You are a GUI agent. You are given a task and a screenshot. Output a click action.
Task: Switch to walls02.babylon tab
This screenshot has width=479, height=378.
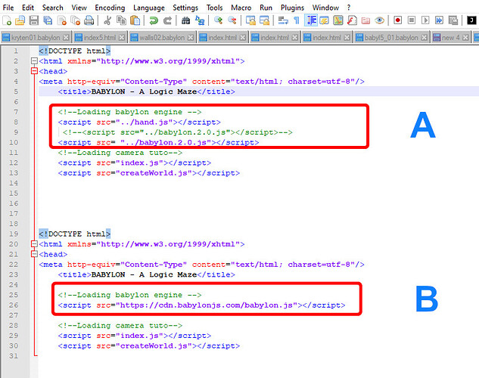tap(162, 38)
